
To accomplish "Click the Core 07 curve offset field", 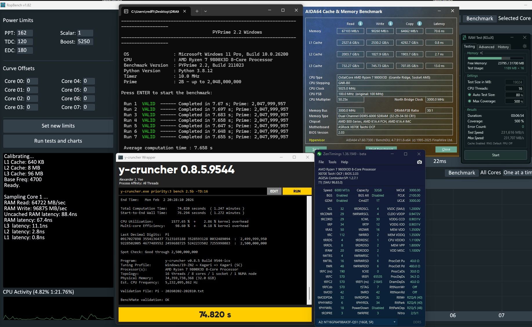I will pos(89,107).
